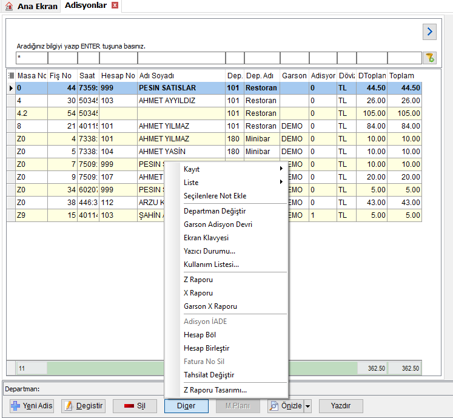The width and height of the screenshot is (453, 418).
Task: Sort by Saat column header
Action: (89, 76)
